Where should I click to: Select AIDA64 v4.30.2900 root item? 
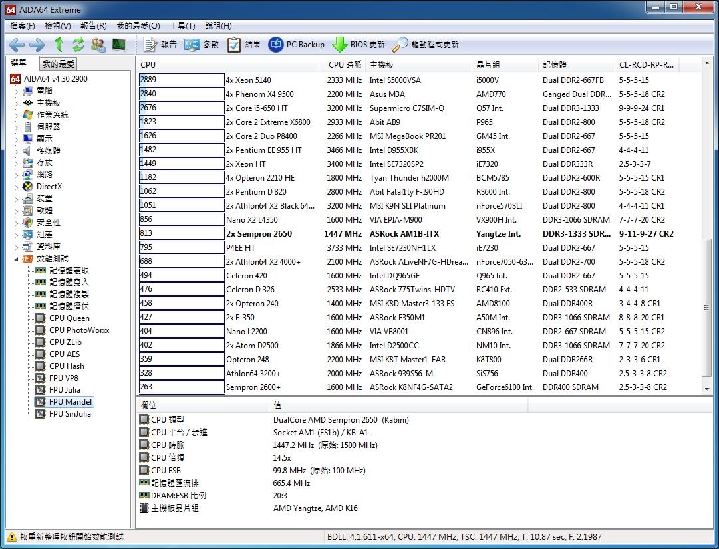tap(55, 79)
